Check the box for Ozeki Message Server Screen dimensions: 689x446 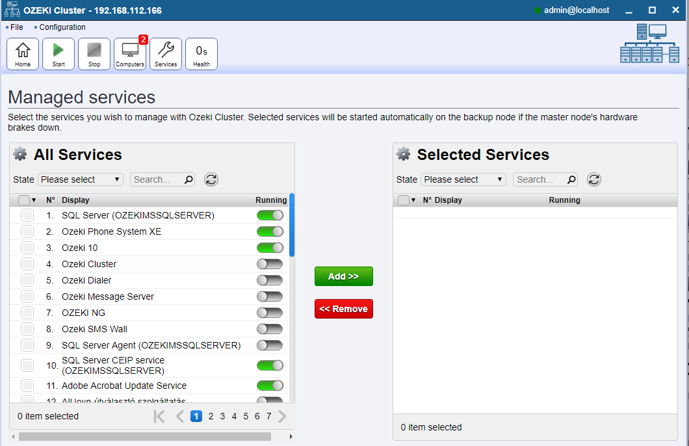[27, 296]
